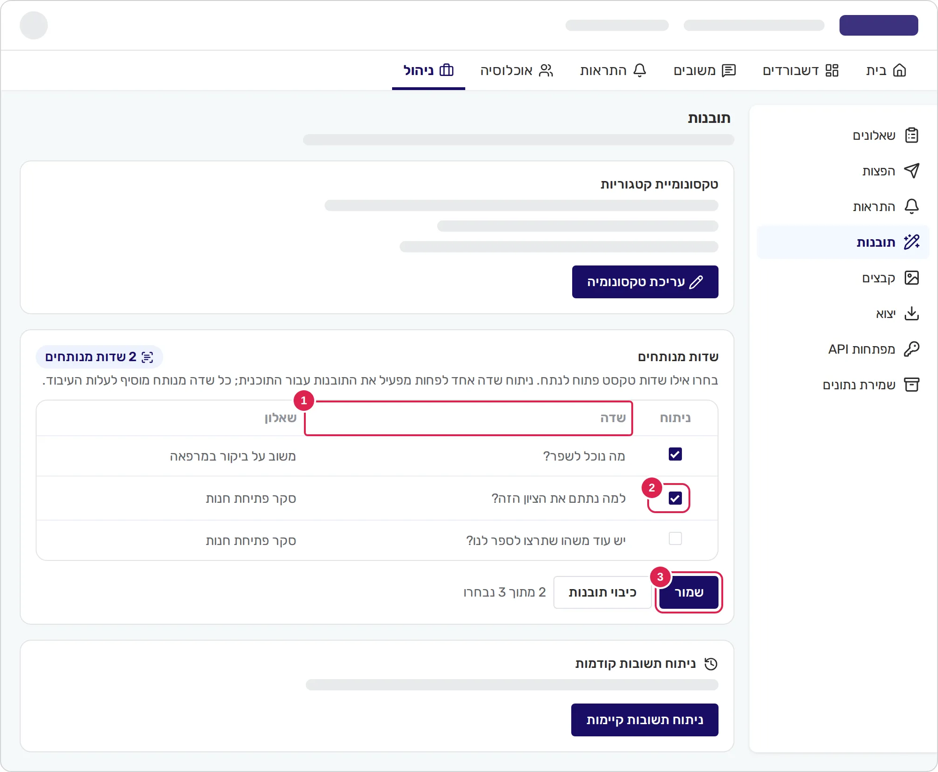Click the history clock icon
This screenshot has height=772, width=938.
(711, 664)
